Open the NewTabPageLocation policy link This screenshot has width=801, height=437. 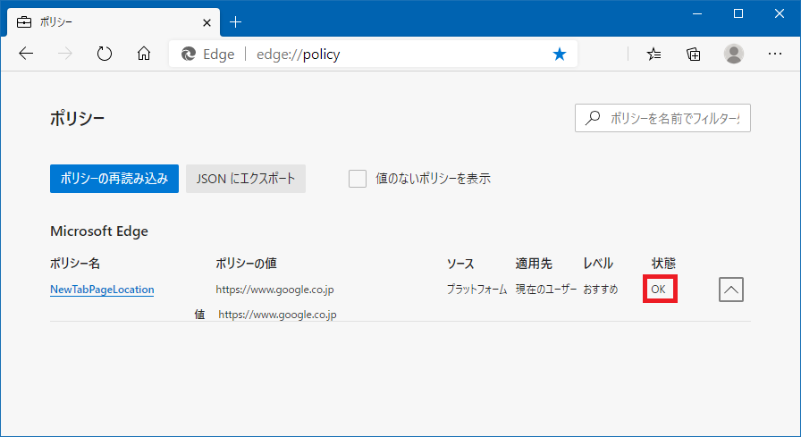pyautogui.click(x=102, y=290)
